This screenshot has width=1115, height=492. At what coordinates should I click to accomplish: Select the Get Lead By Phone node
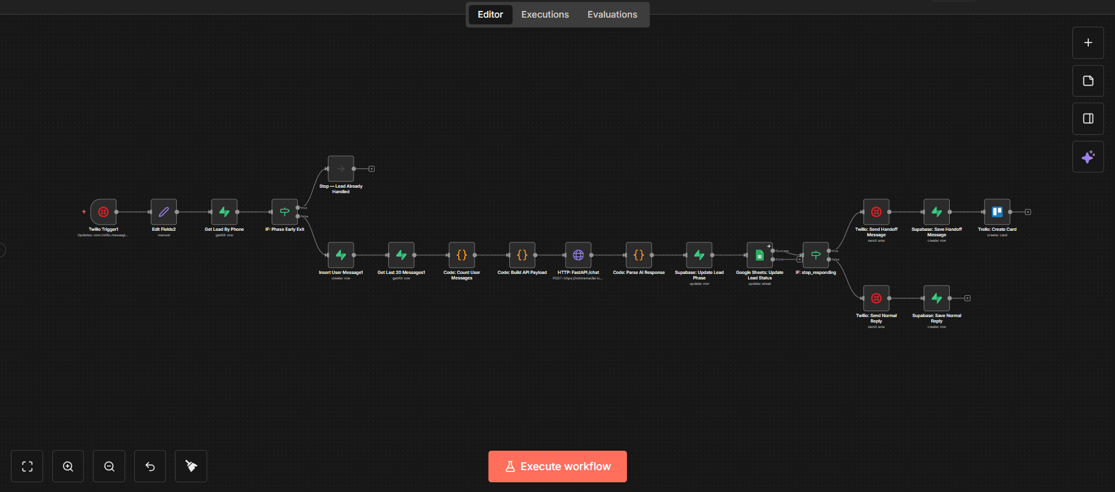click(224, 212)
